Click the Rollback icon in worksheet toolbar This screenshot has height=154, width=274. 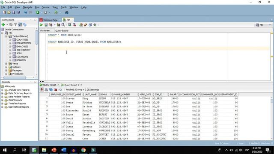click(74, 25)
